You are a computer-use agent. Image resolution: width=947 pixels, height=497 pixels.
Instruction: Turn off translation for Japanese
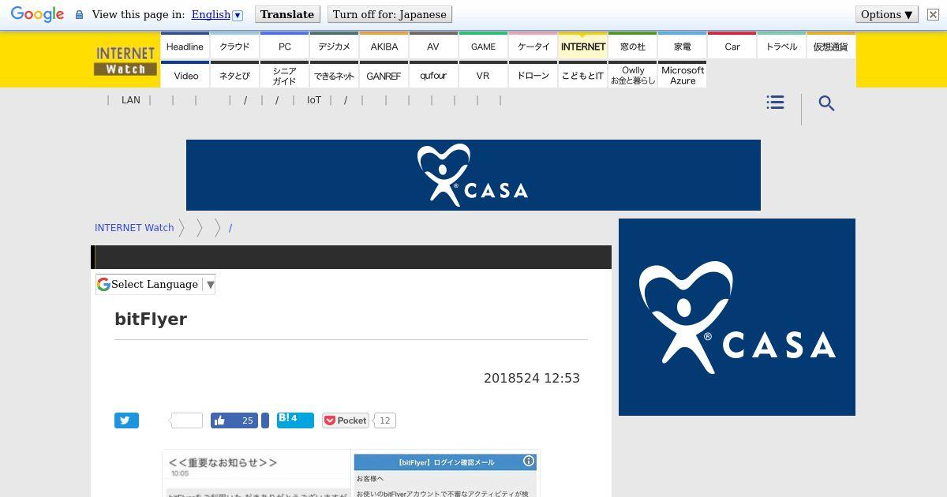pos(390,14)
